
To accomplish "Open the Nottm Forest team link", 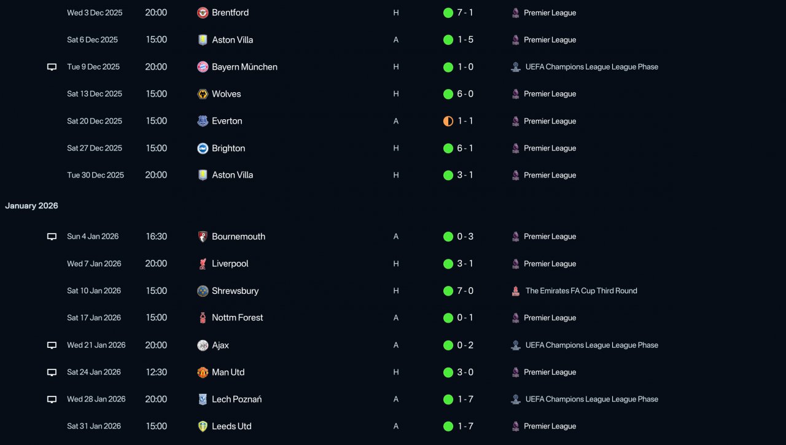I will pos(237,318).
